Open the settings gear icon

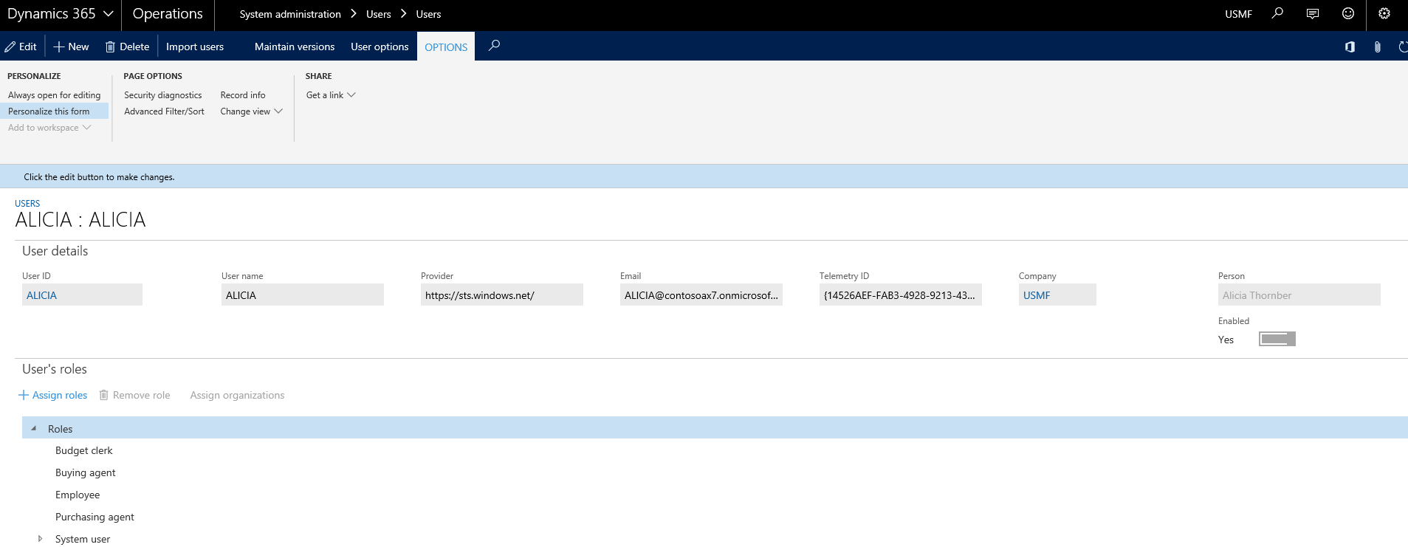pyautogui.click(x=1384, y=13)
